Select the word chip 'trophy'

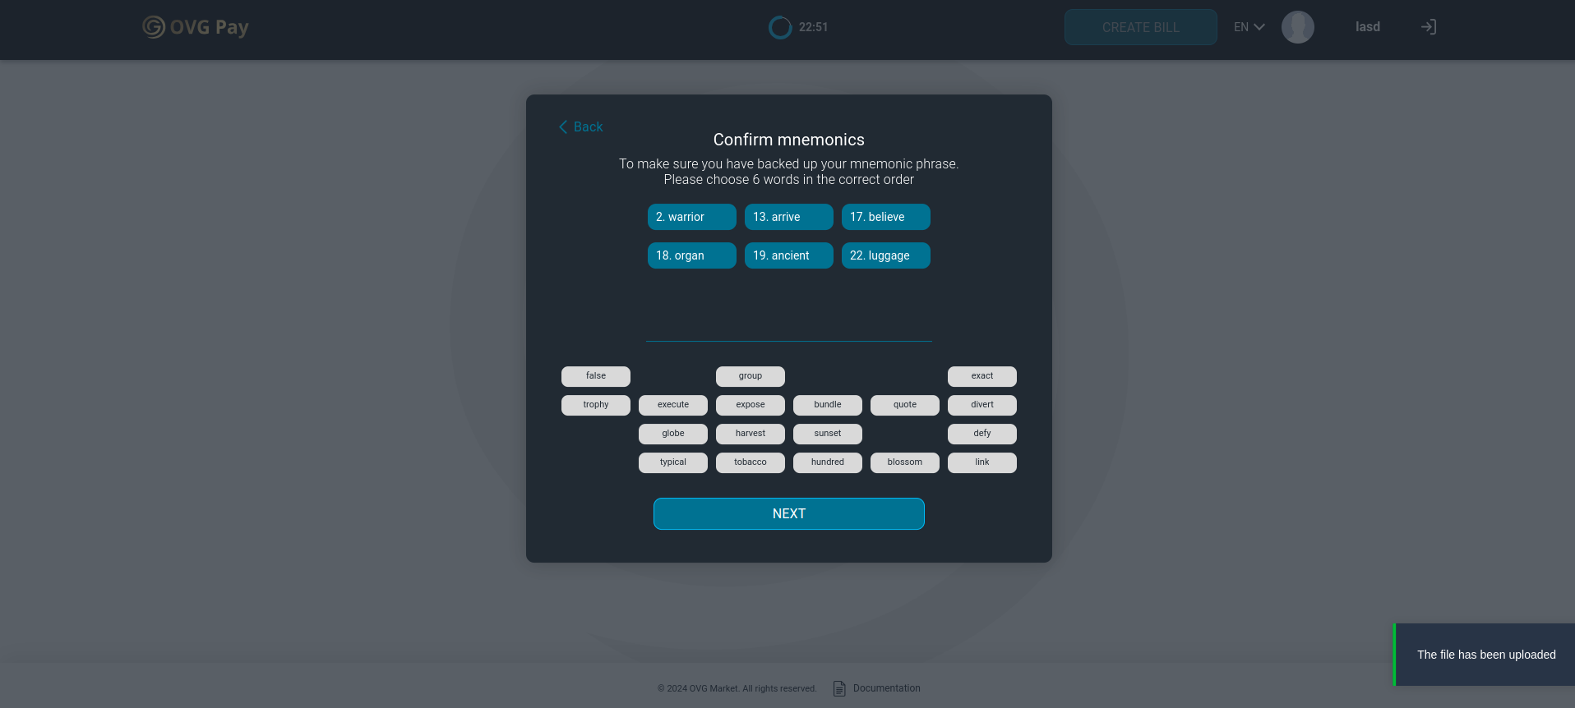tap(595, 405)
